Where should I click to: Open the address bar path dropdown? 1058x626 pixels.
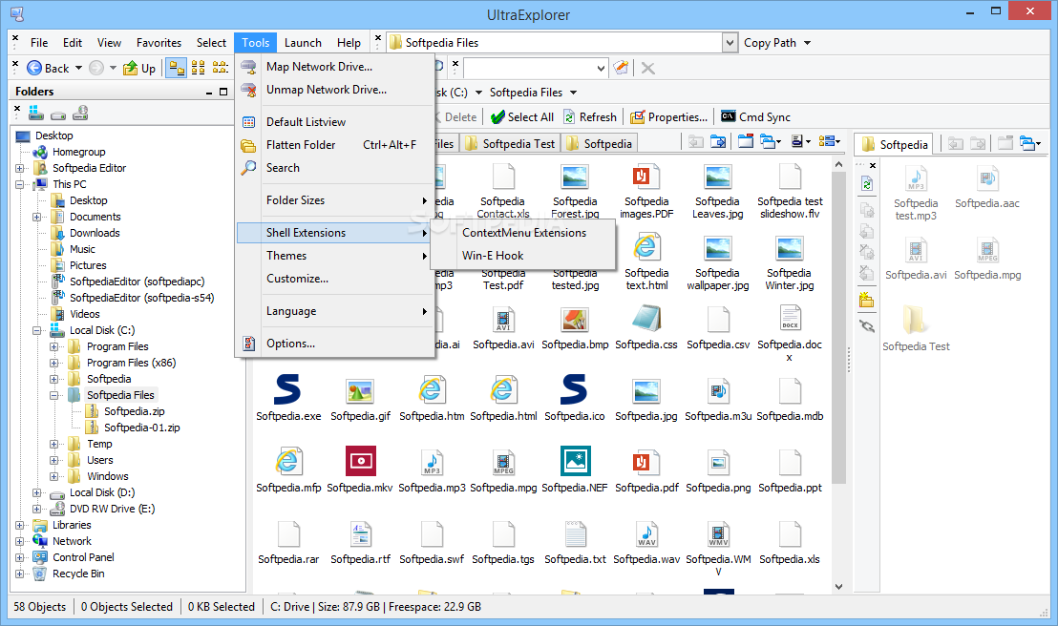coord(730,43)
